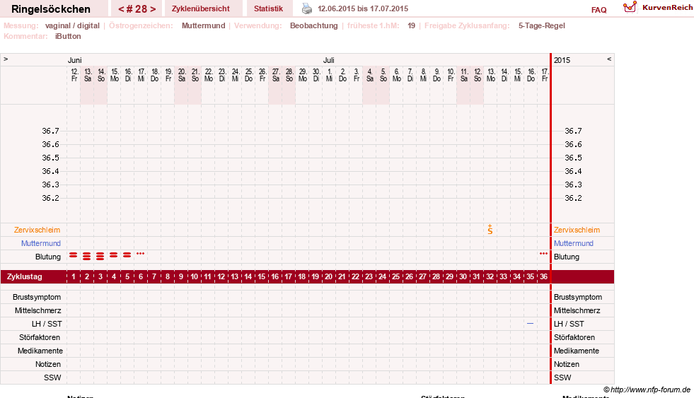Click the left Notizen row label
The image size is (694, 398).
[48, 364]
